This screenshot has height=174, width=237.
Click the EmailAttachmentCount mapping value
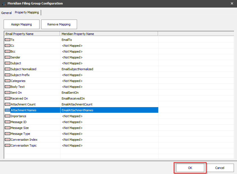(x=77, y=104)
